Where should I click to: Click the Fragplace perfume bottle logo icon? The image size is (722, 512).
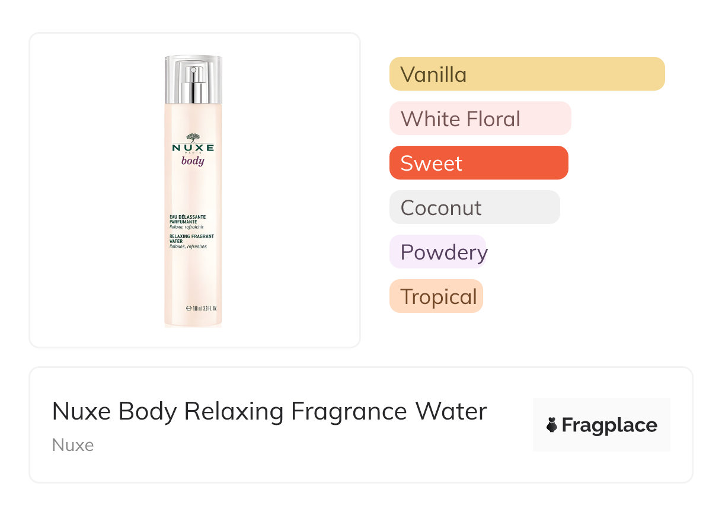tap(552, 425)
